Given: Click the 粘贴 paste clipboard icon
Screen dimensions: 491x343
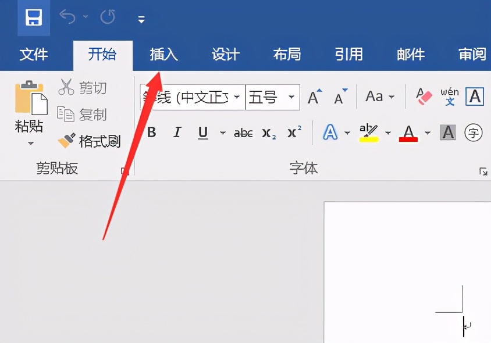Looking at the screenshot, I should pyautogui.click(x=31, y=98).
